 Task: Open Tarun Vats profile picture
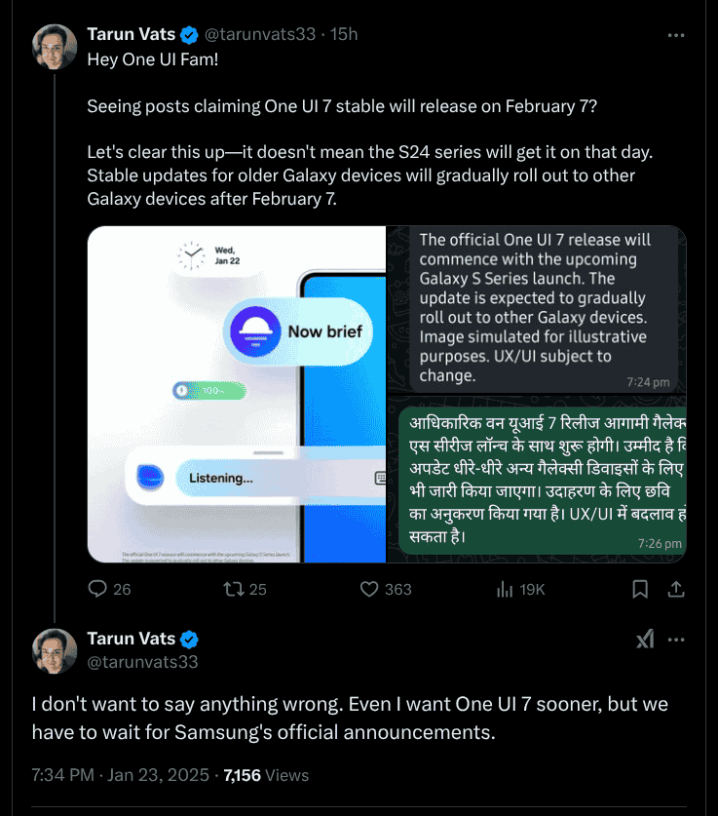(x=54, y=47)
